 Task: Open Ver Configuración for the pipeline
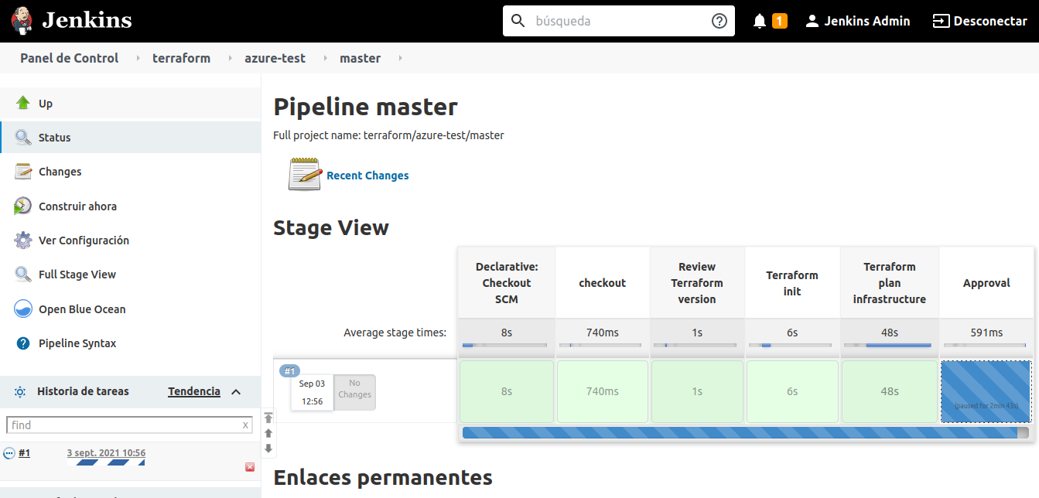(x=83, y=240)
